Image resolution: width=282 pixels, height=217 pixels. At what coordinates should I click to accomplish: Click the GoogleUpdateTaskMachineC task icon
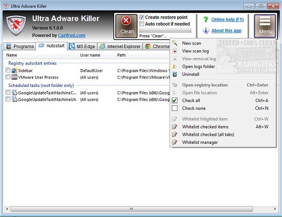[15, 93]
